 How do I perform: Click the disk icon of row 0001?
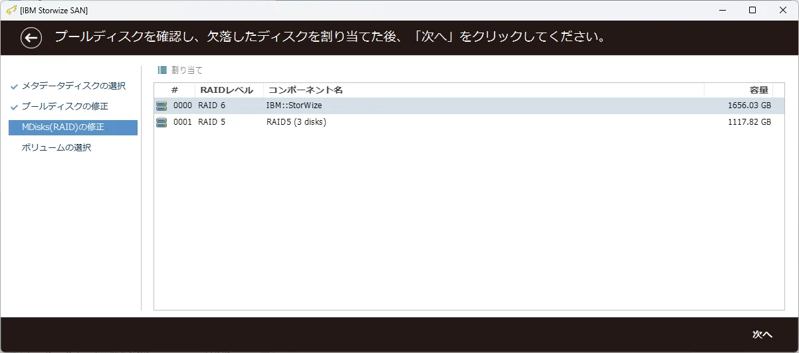click(x=162, y=122)
